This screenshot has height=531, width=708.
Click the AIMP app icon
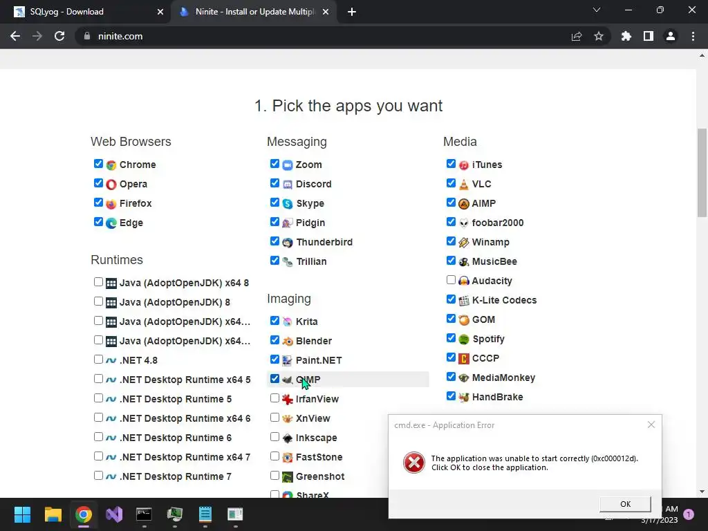[x=464, y=204]
